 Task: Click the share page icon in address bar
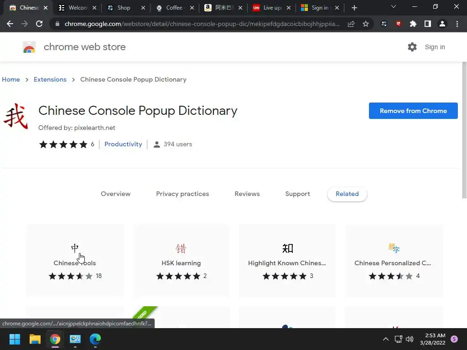351,24
